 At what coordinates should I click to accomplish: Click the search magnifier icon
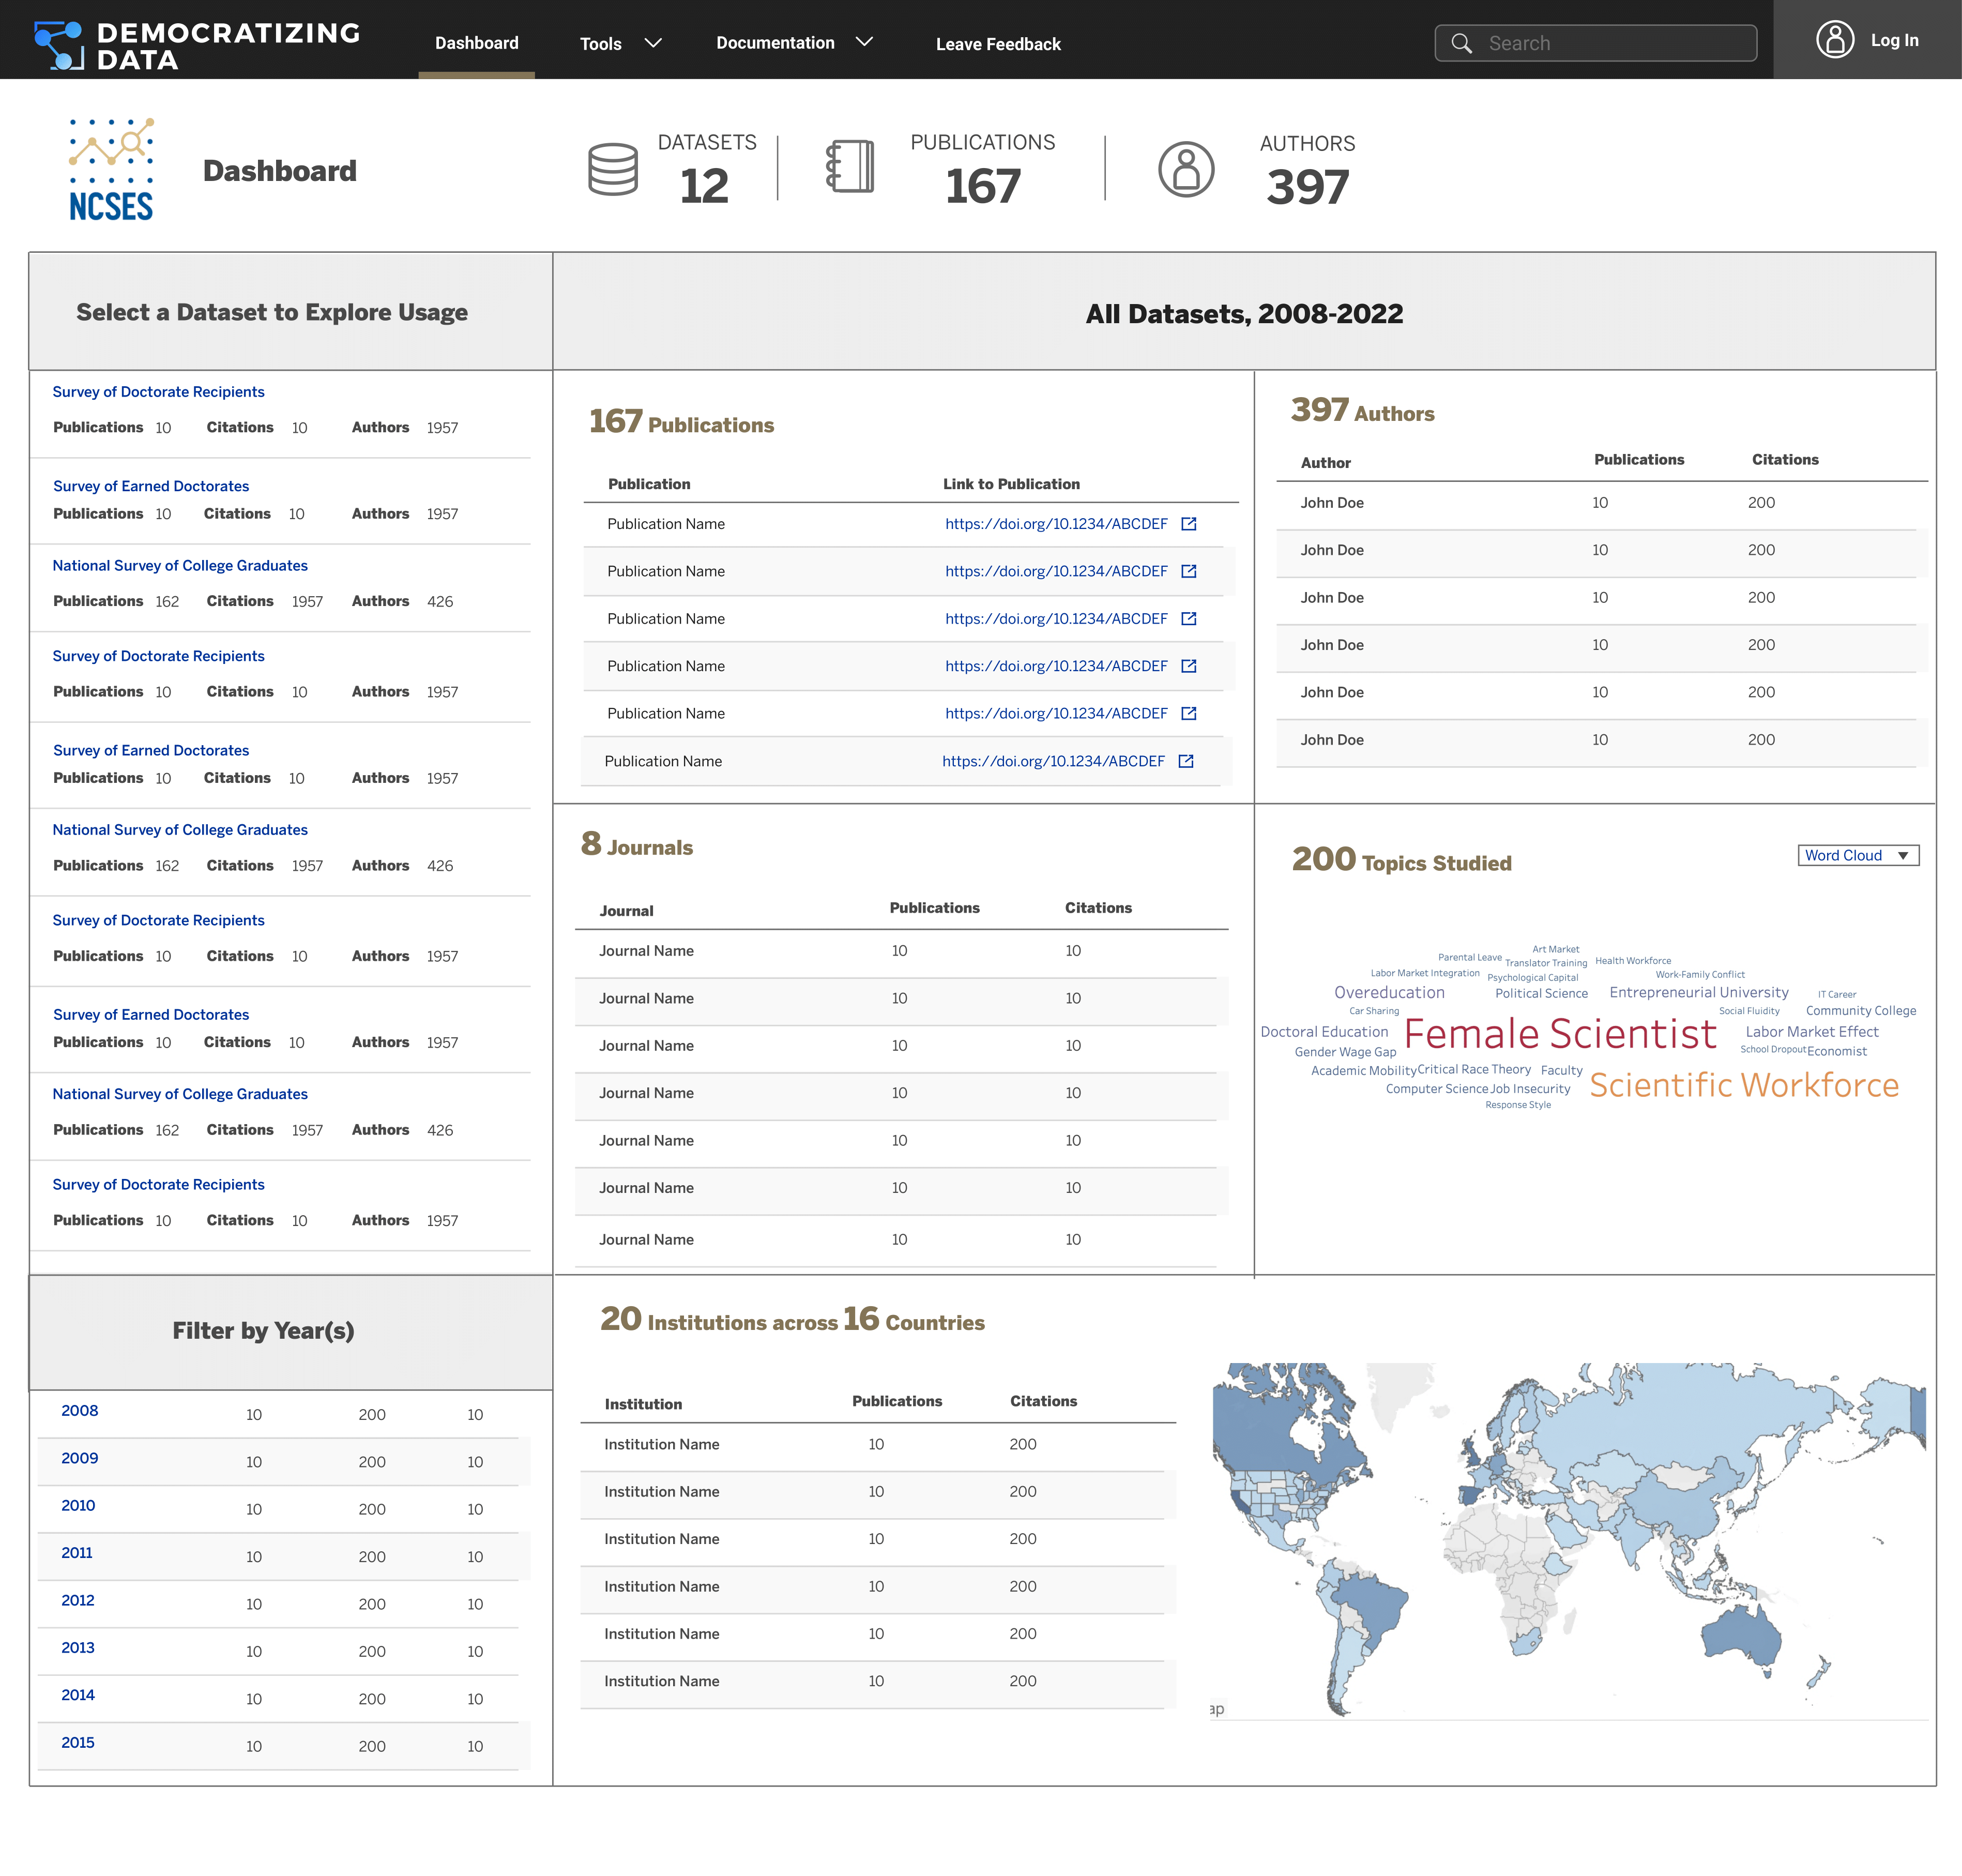coord(1461,44)
